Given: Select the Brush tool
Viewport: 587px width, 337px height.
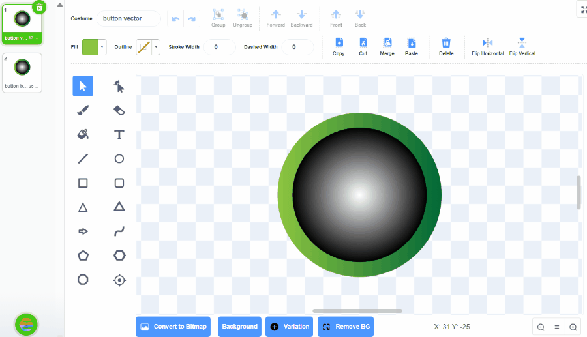Looking at the screenshot, I should pos(83,110).
